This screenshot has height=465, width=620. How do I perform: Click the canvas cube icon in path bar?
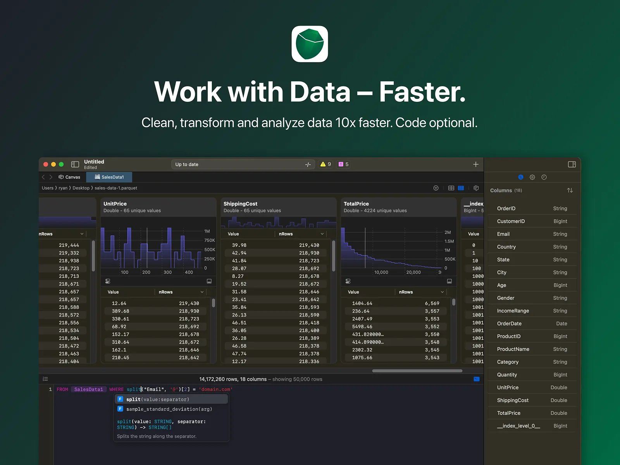coord(476,188)
